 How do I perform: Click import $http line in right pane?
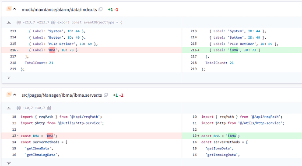[243, 123]
